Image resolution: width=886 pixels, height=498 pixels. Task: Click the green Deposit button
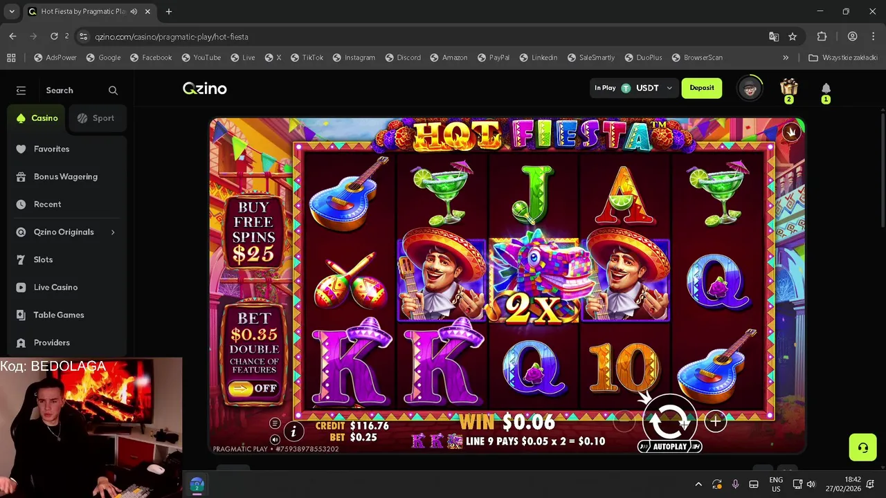tap(701, 88)
